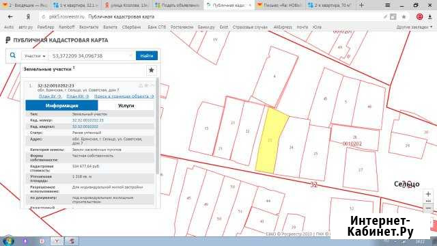This screenshot has width=437, height=246.
Task: Open a new browser tab
Action: [361, 5]
